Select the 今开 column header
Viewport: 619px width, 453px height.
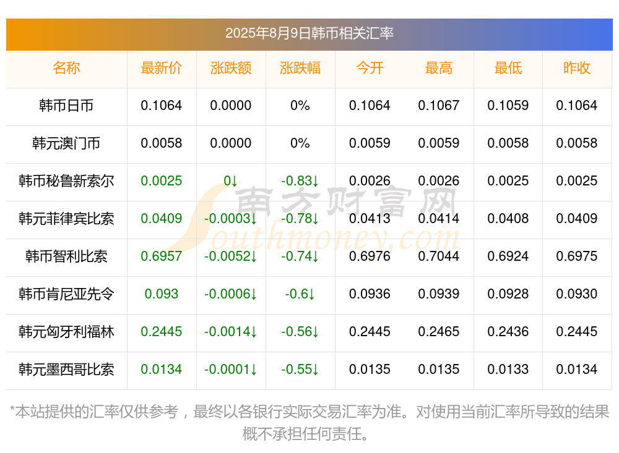click(370, 68)
